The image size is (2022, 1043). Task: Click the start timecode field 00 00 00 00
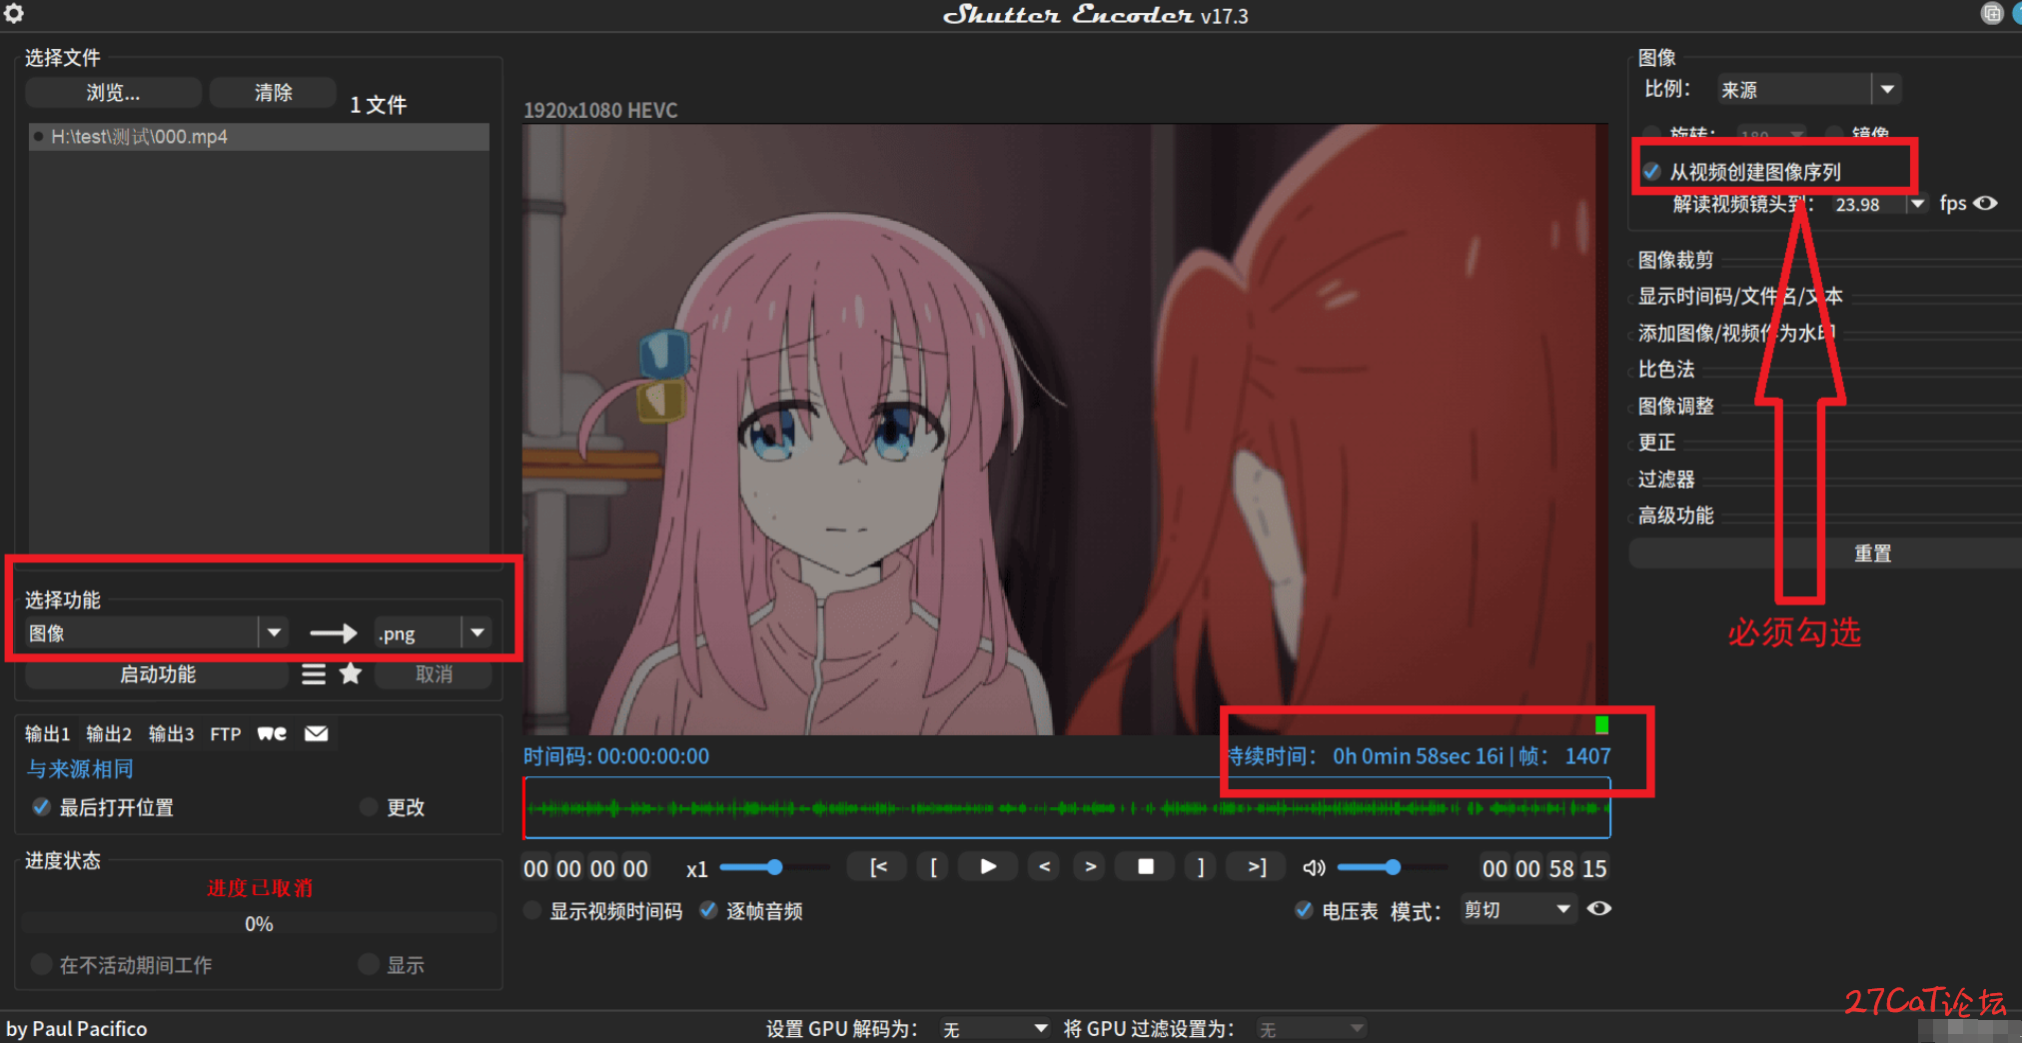pos(585,868)
